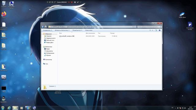Screen dimensions: 196x110
Task: Click the magnifier icon in the search field
Action: tap(160, 27)
